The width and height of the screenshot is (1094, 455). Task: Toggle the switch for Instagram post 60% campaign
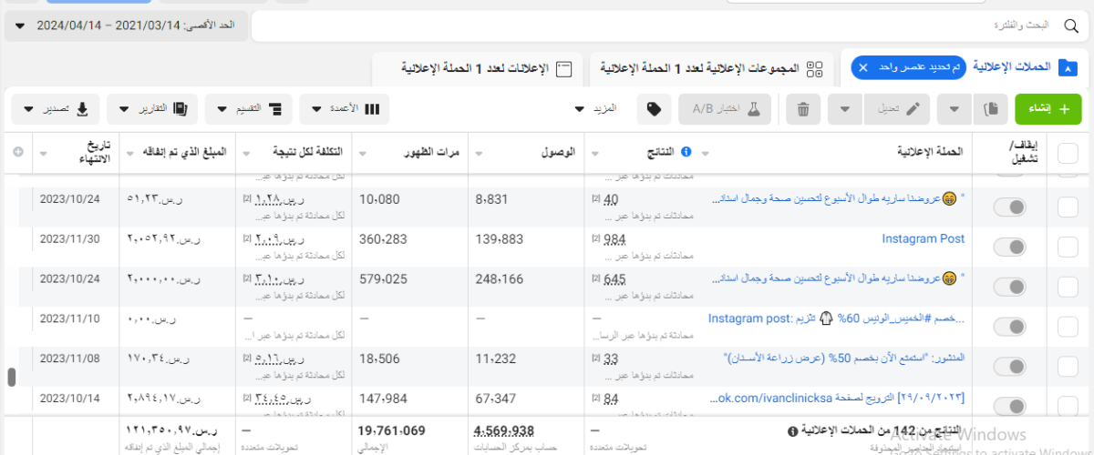pyautogui.click(x=1009, y=328)
